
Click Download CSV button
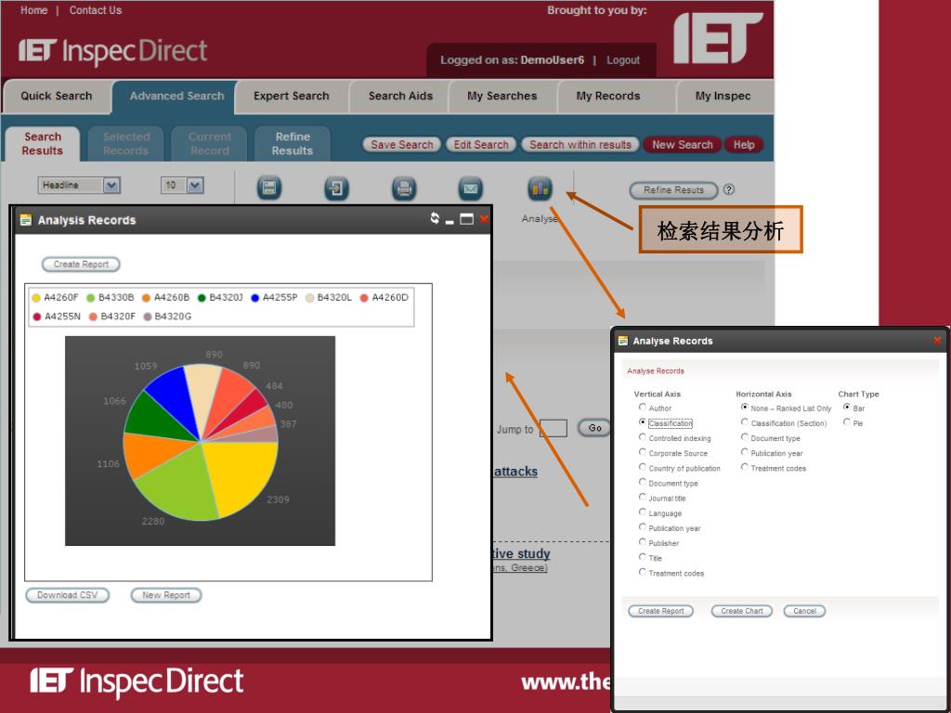67,595
